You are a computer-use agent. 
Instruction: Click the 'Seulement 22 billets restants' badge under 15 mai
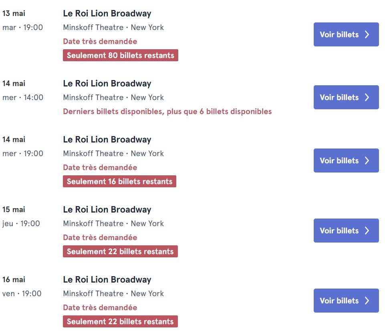[x=120, y=251]
